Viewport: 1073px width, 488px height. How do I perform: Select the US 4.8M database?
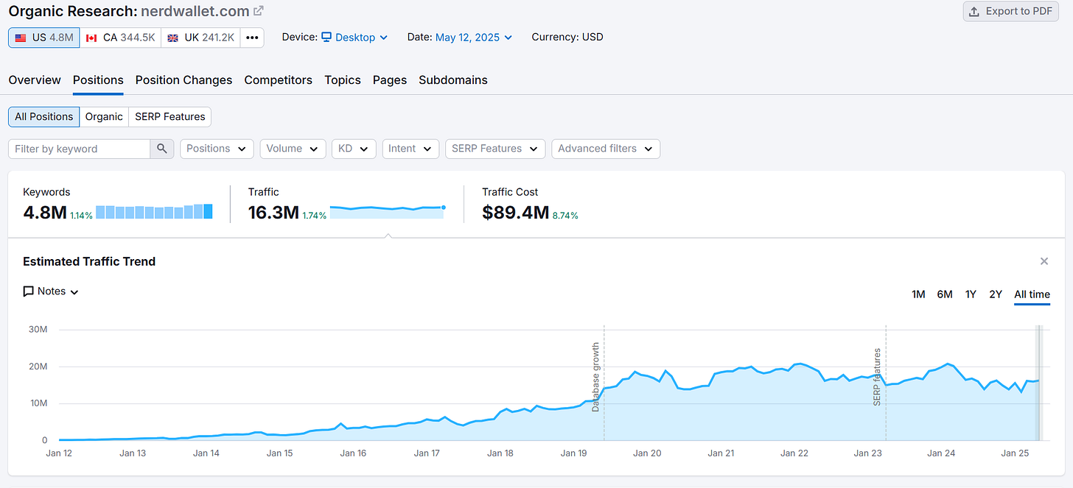[44, 38]
